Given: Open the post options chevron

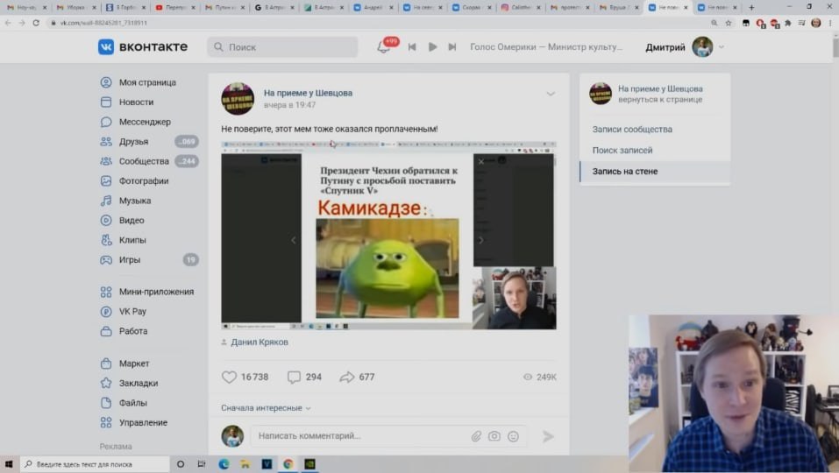Looking at the screenshot, I should [550, 94].
